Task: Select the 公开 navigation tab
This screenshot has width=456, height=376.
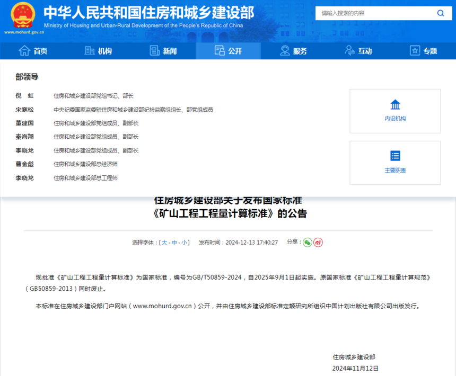Action: coord(229,51)
